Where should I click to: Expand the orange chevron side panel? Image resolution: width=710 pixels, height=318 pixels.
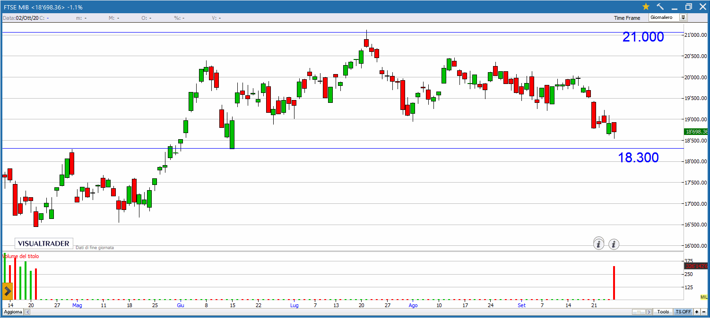[7, 291]
